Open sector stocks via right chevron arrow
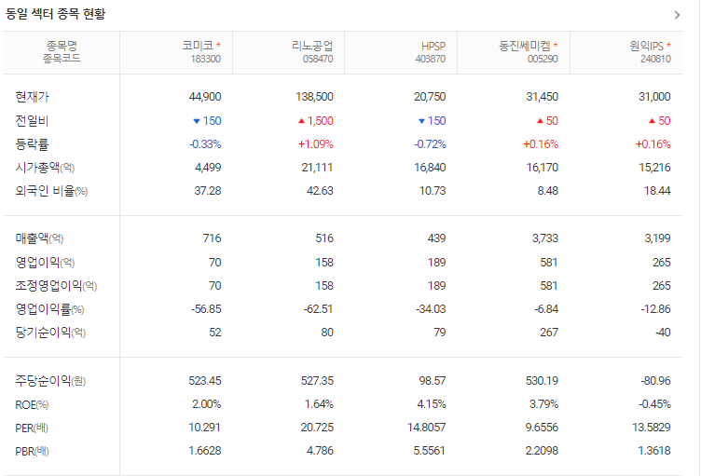Image resolution: width=701 pixels, height=476 pixels. 677,15
